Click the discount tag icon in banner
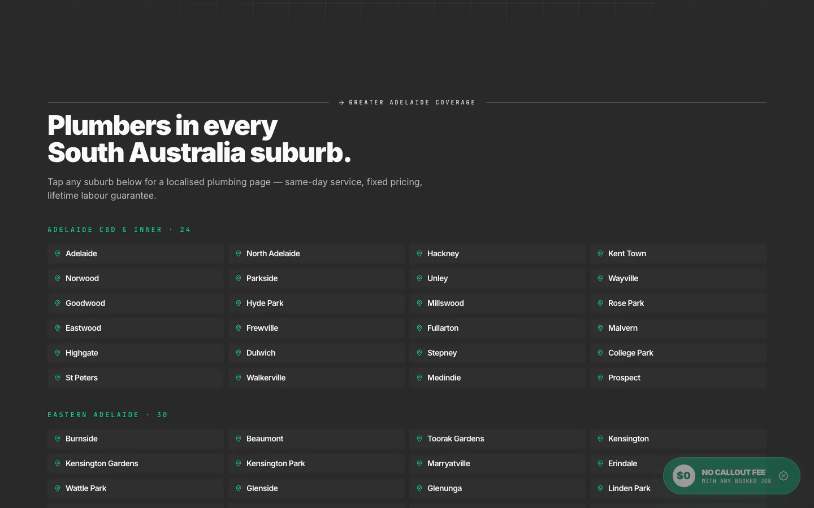This screenshot has height=508, width=814. pos(783,476)
